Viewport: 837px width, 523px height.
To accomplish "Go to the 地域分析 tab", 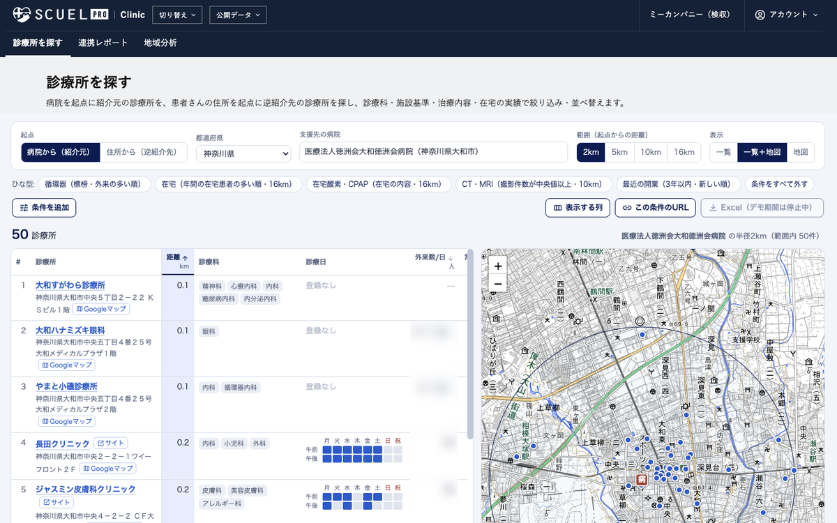I will click(160, 43).
